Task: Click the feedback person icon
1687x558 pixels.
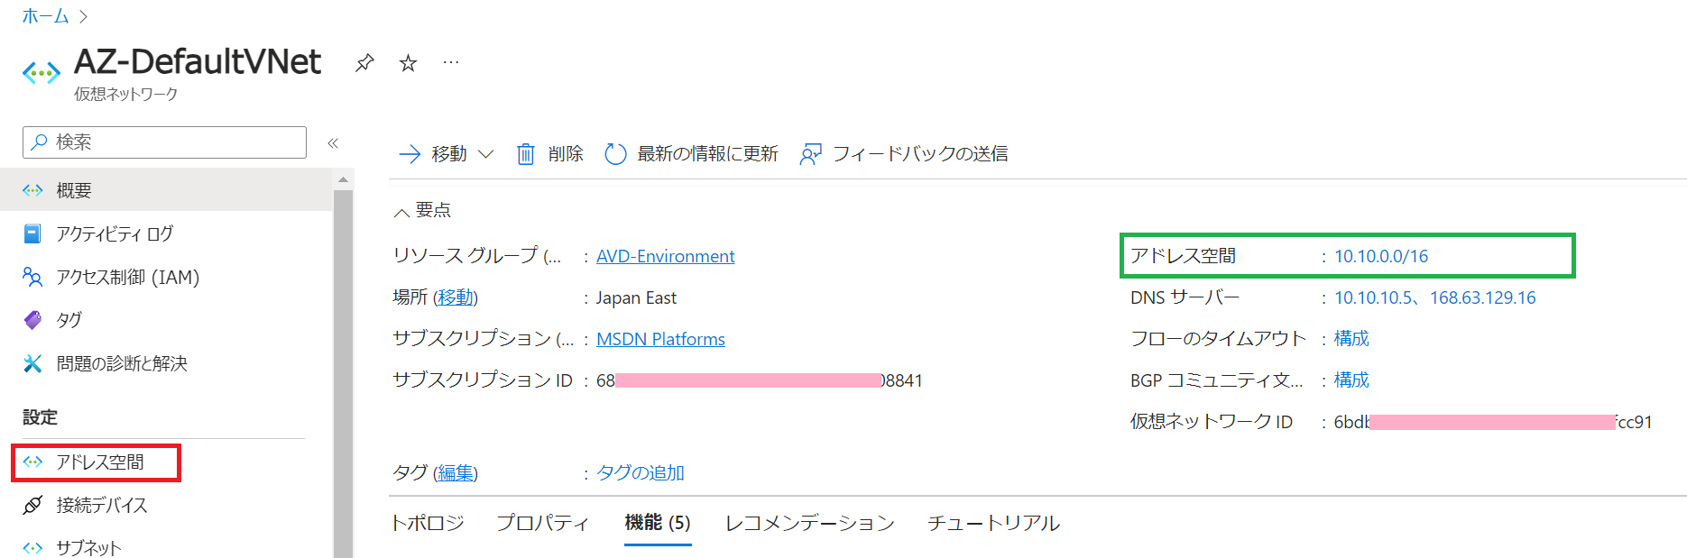Action: [x=810, y=154]
